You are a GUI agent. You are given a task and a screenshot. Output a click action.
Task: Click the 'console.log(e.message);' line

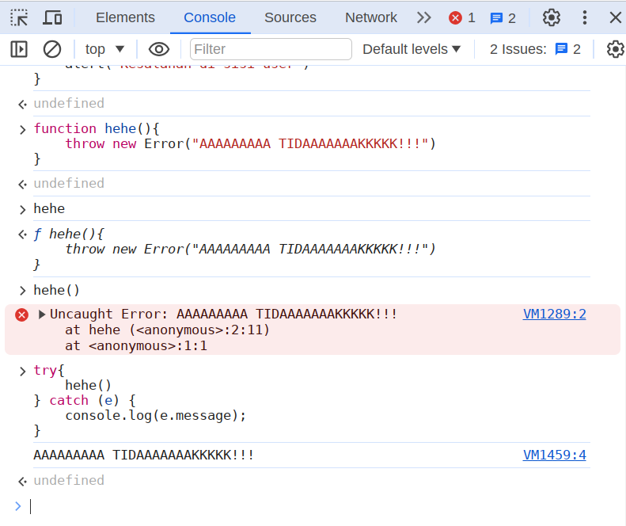tap(156, 416)
